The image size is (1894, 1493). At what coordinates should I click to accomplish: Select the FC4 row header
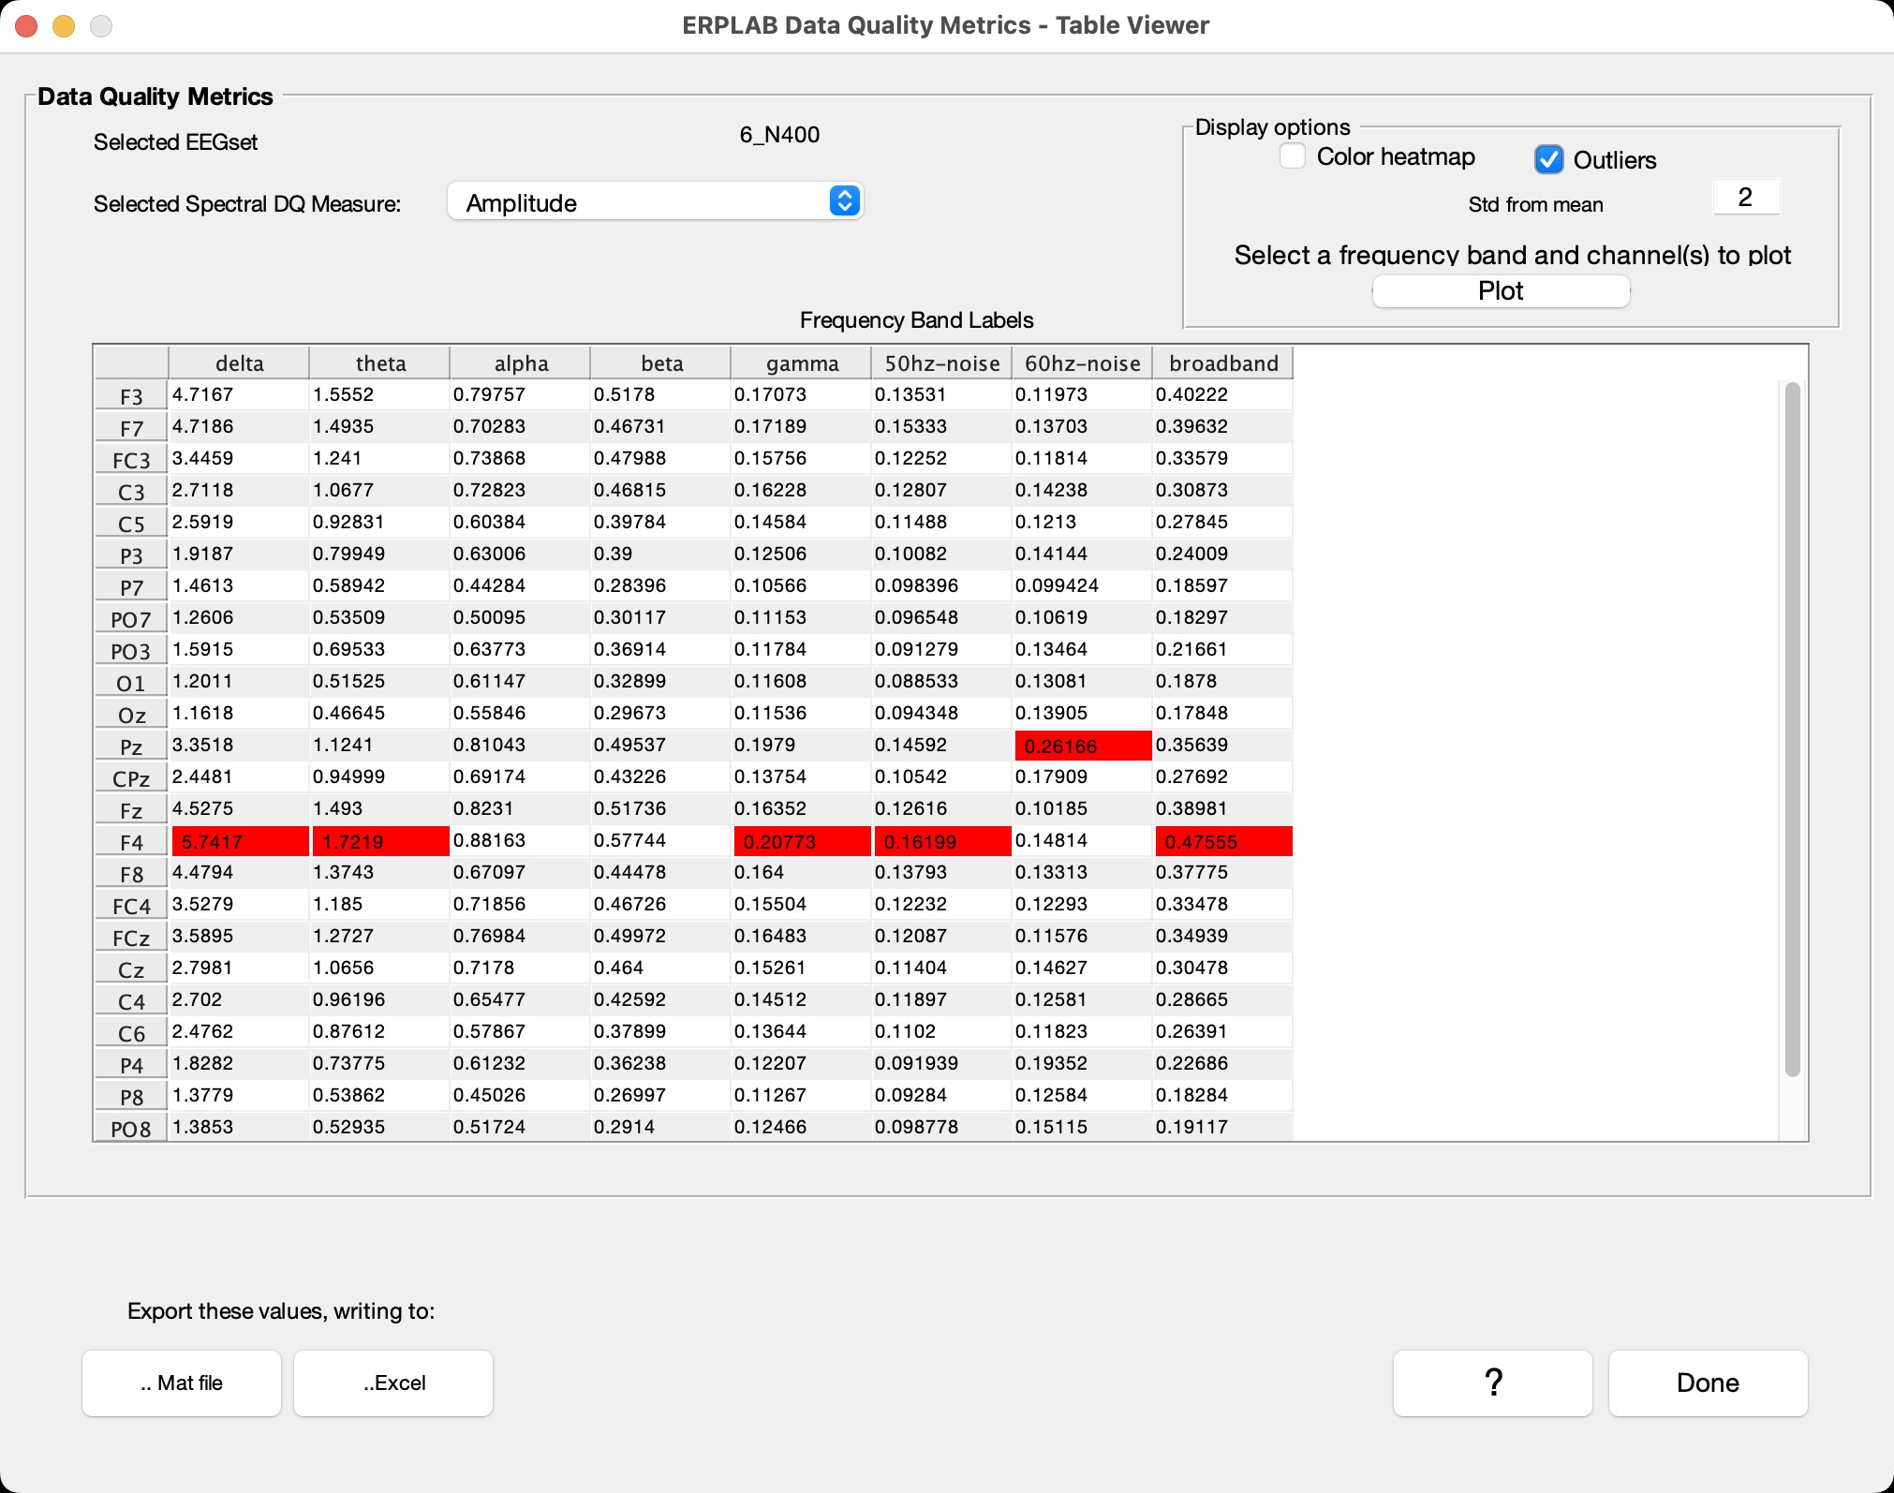click(131, 905)
